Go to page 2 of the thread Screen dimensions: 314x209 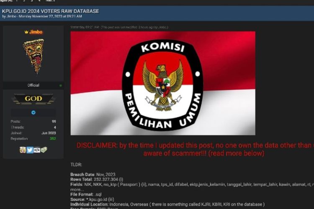[x=24, y=1]
